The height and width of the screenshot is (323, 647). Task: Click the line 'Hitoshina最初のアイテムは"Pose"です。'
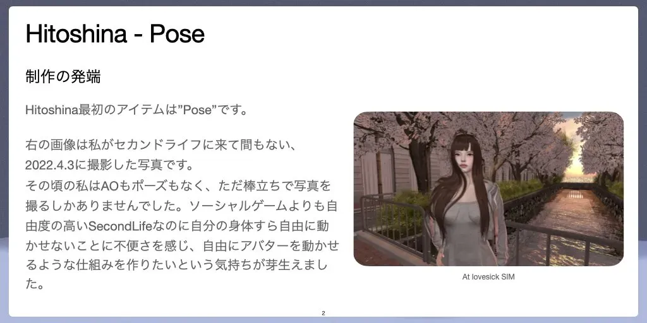click(136, 110)
